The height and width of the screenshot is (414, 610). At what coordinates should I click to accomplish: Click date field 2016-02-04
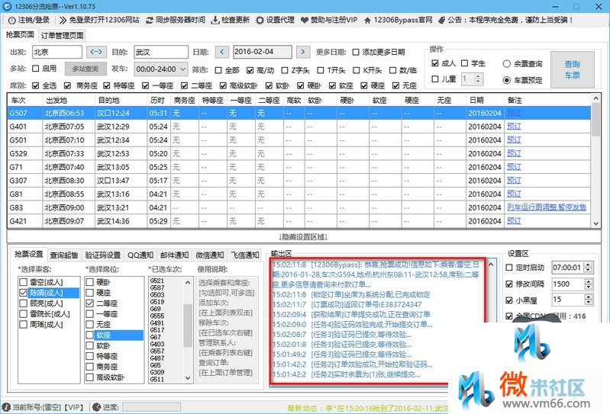[263, 52]
